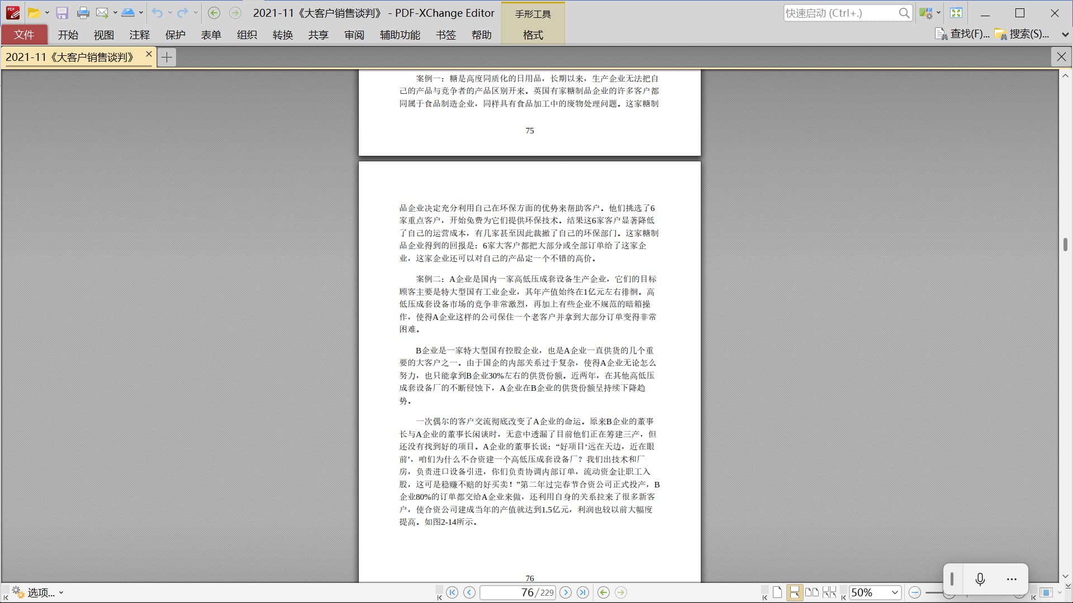Click the Print icon in the toolbar

[x=83, y=13]
